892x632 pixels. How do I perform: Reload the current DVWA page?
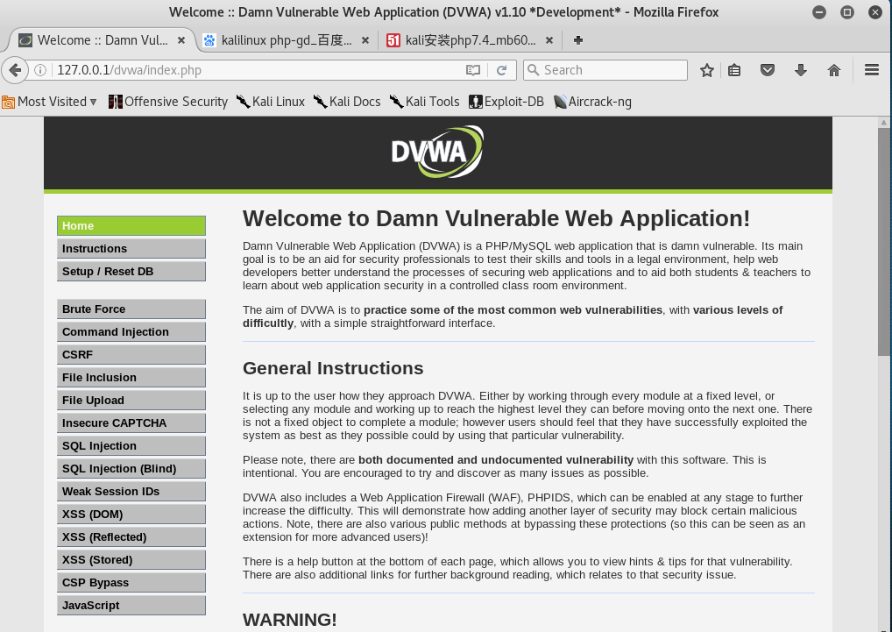[499, 68]
